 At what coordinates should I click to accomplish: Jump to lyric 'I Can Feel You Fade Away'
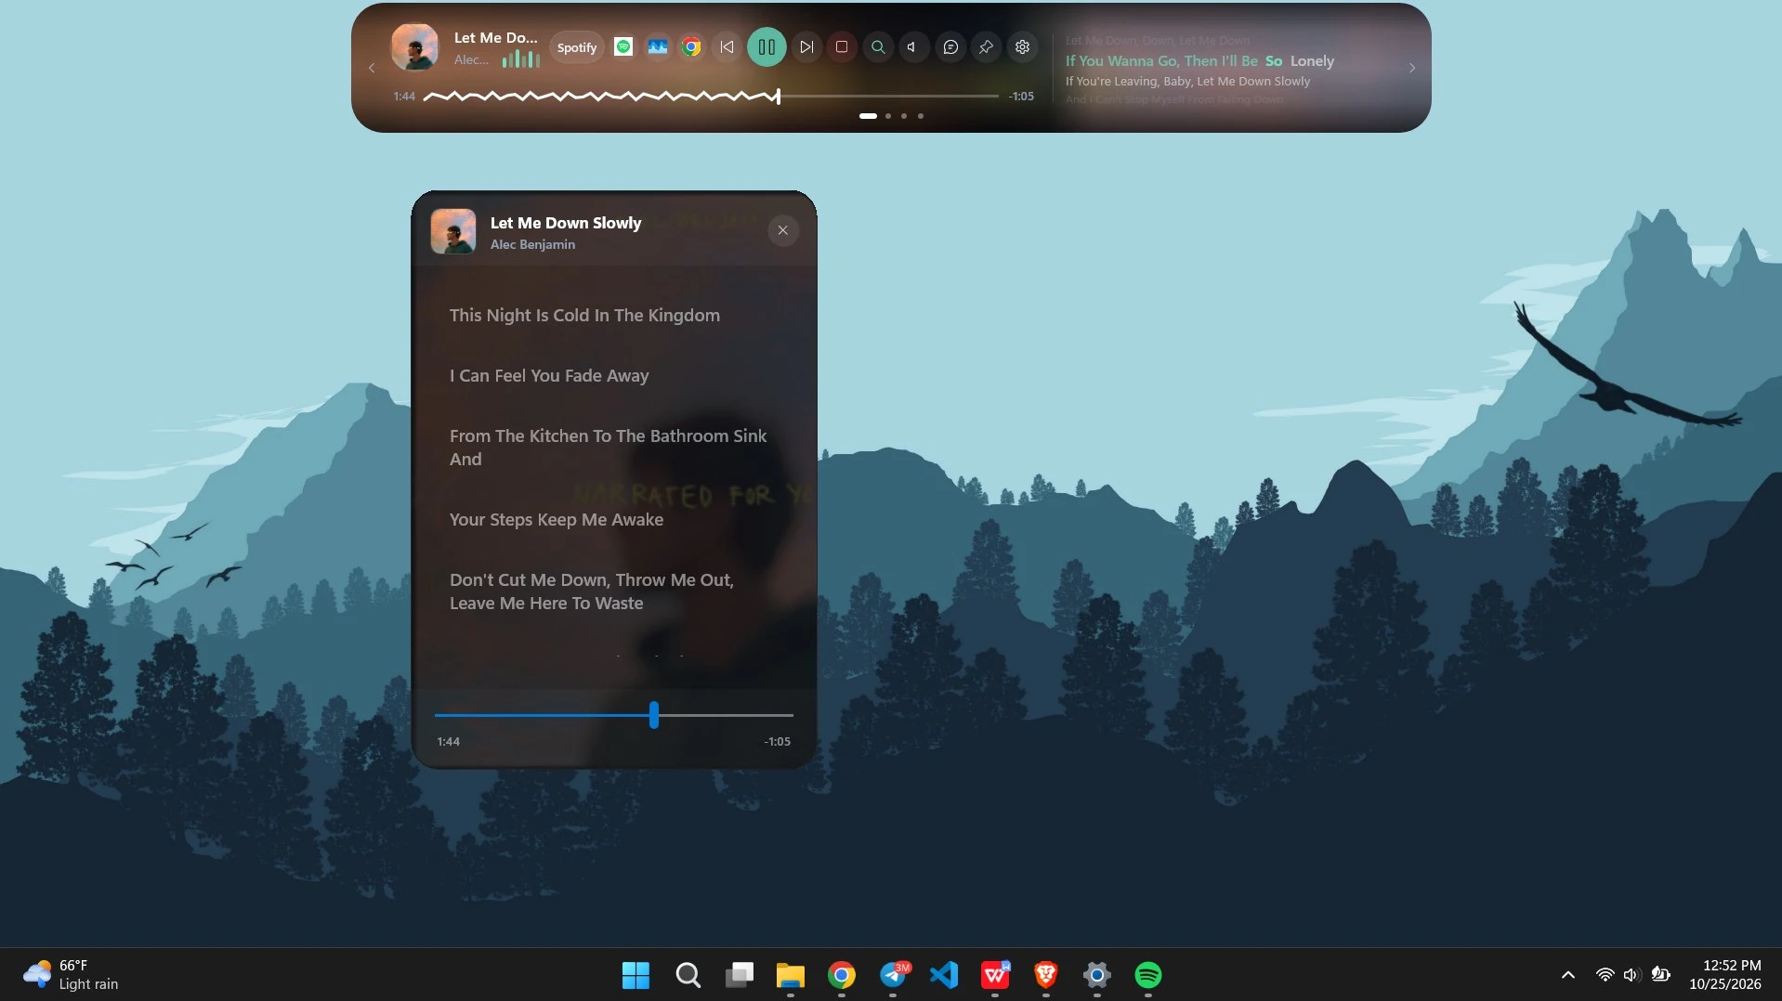549,375
